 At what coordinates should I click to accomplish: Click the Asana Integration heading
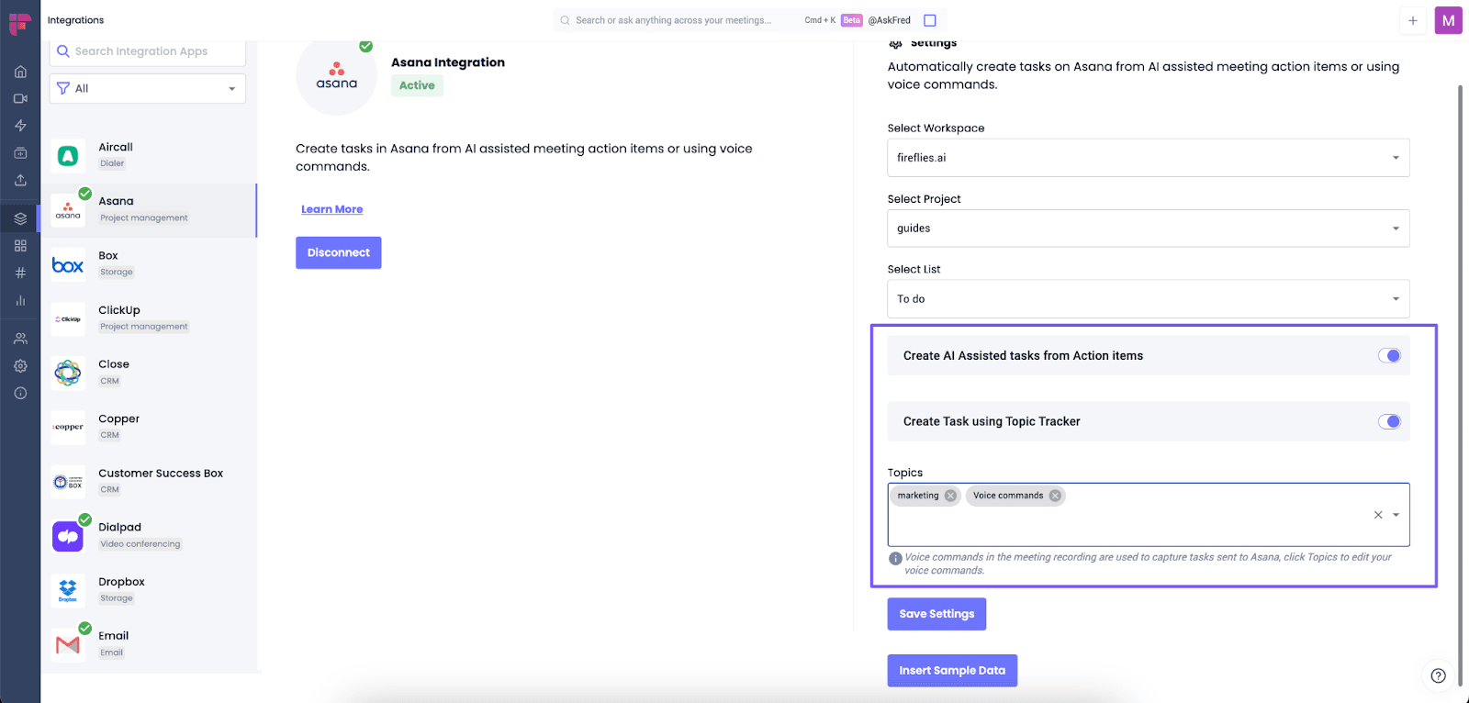448,62
